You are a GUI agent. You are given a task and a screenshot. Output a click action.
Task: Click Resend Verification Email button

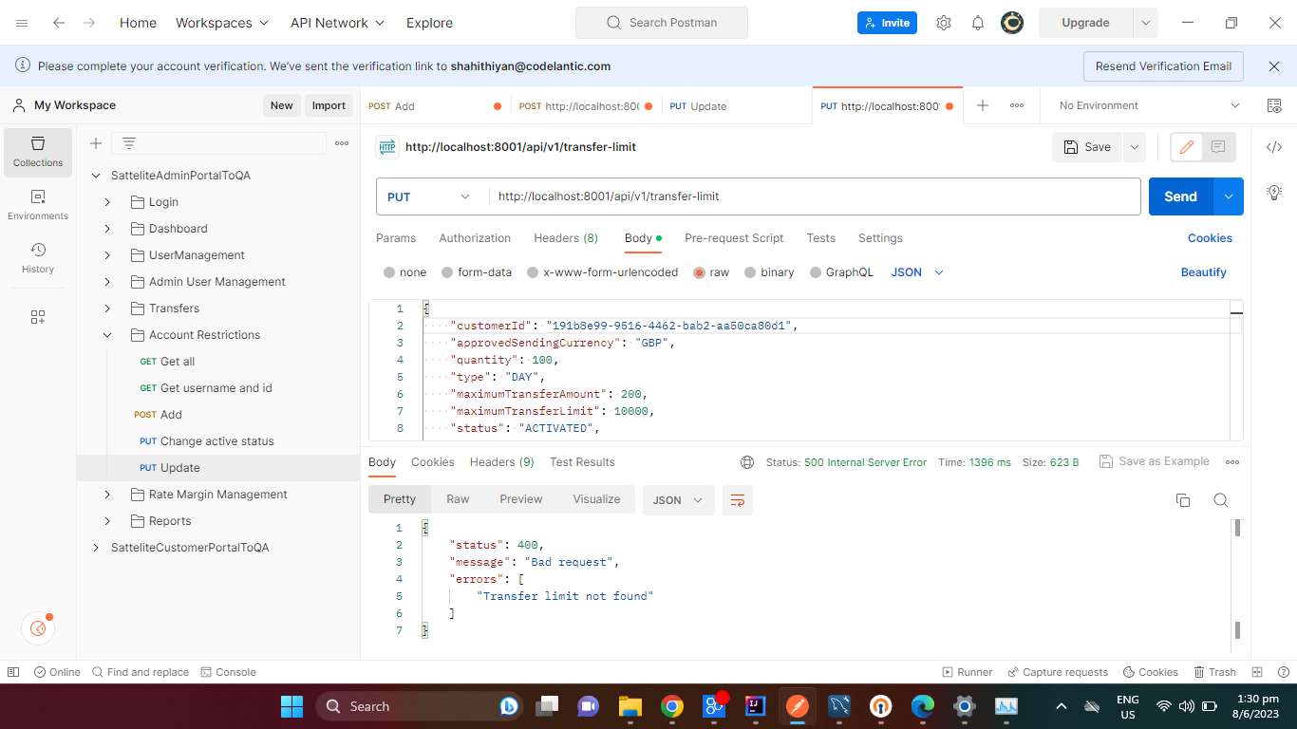1163,66
